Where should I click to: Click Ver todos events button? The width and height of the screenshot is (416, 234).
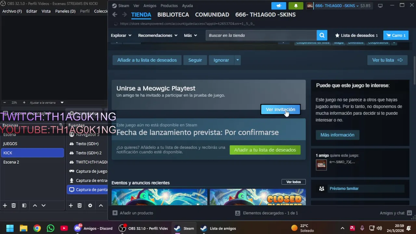(293, 182)
